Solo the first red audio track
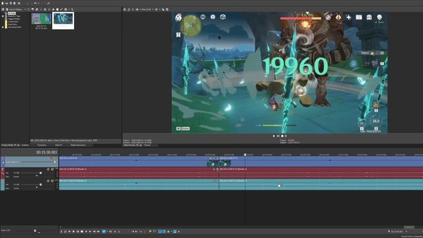The height and width of the screenshot is (238, 423). (x=52, y=169)
